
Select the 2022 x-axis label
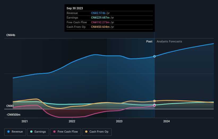click(72, 121)
